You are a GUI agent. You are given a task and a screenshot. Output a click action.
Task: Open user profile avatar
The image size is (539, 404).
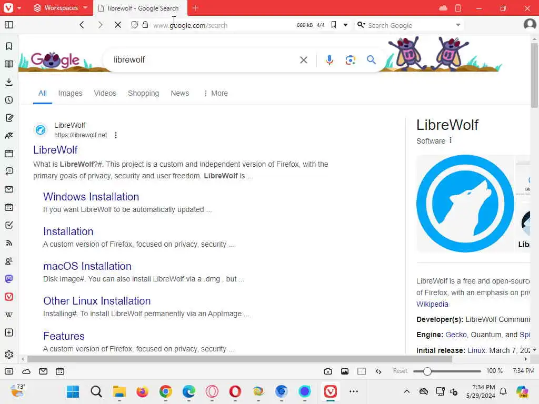(x=530, y=24)
